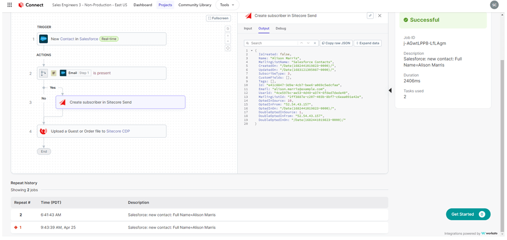Click the Expand data button
This screenshot has width=507, height=240.
point(368,43)
